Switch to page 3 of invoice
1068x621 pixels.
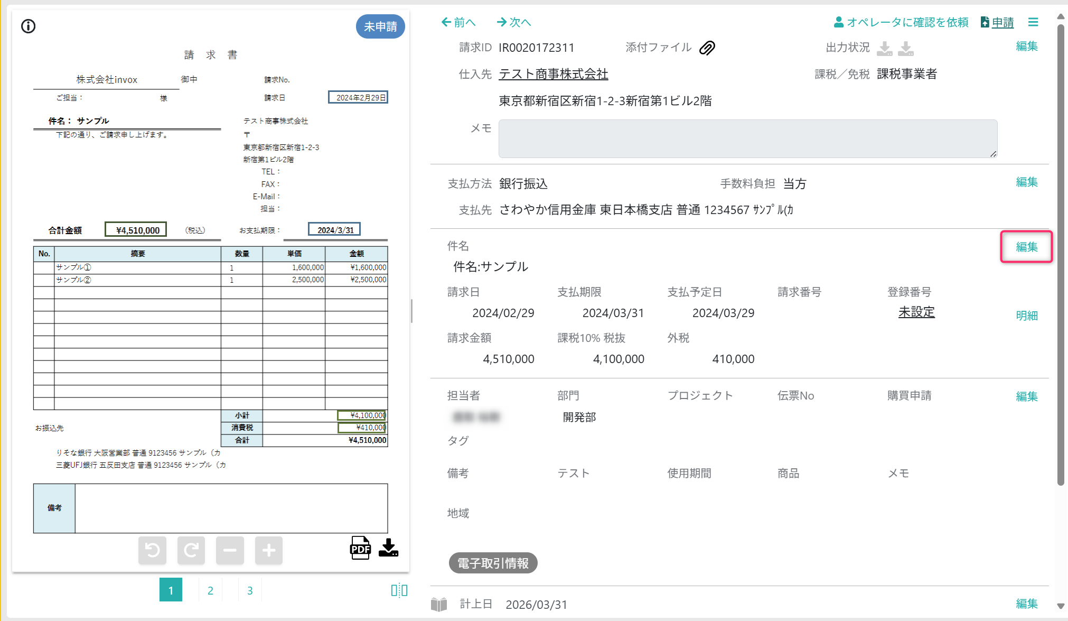click(x=250, y=590)
